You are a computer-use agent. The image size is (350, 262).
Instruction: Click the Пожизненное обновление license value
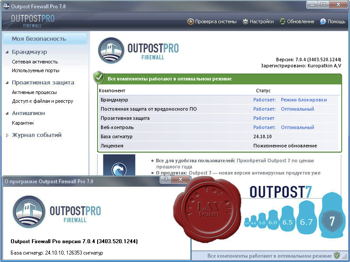285,146
